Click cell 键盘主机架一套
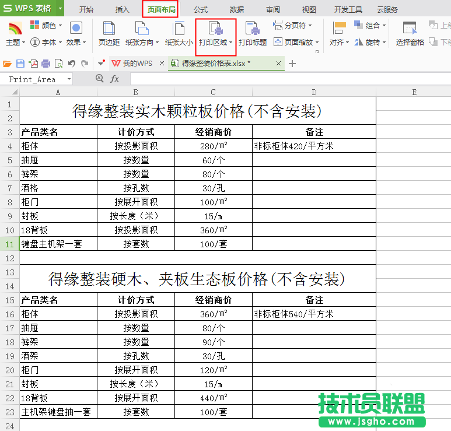Viewport: 451px width, 431px height. pyautogui.click(x=58, y=244)
